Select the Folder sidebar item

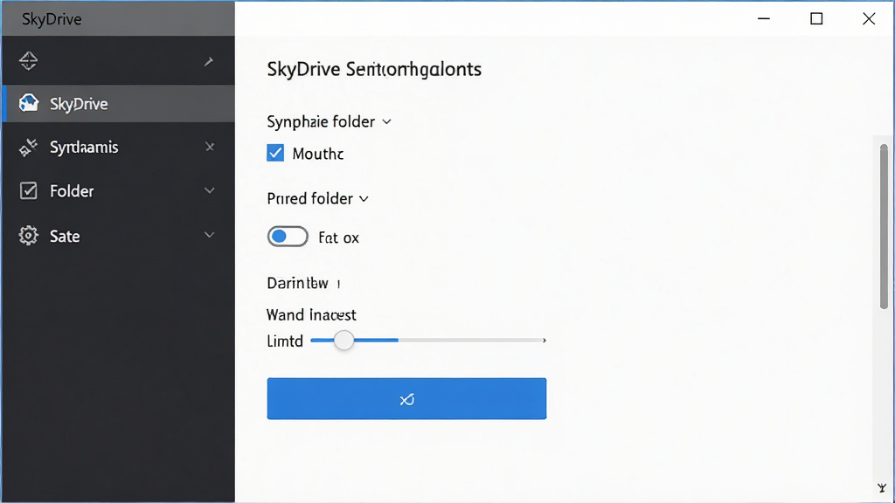[x=119, y=190]
